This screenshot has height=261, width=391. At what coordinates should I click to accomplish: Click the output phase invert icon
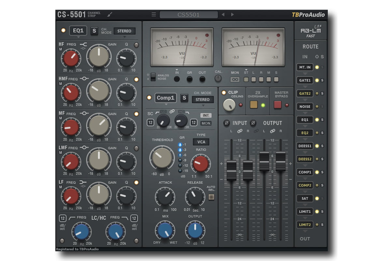[253, 123]
